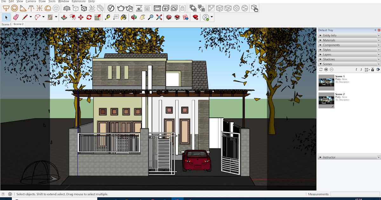Open the Rectangle tool dropdown arrow

[x=56, y=17]
